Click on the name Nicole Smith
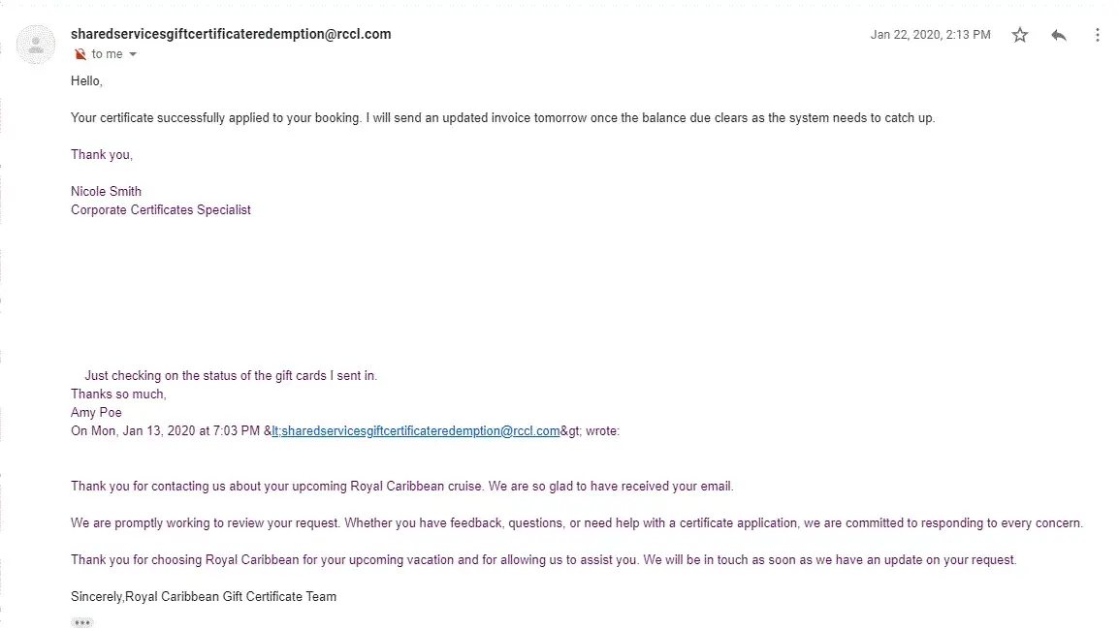 click(106, 191)
